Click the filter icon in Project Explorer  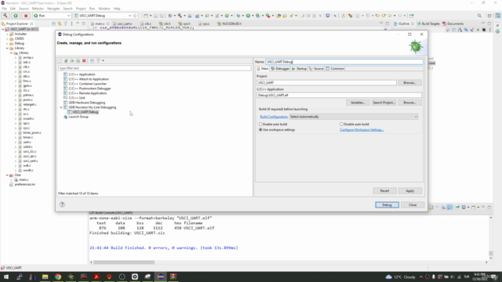[66, 23]
